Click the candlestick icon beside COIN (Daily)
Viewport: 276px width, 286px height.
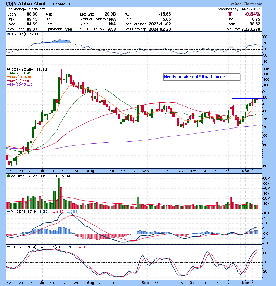click(8, 69)
